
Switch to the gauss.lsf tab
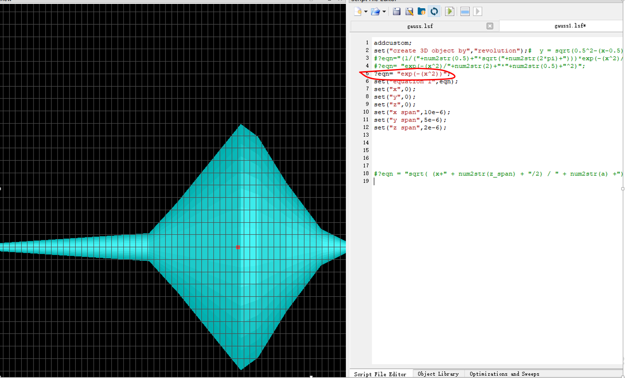(x=419, y=26)
